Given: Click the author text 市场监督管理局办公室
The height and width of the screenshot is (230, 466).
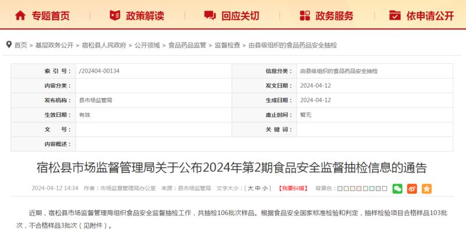Looking at the screenshot, I should click(128, 188).
